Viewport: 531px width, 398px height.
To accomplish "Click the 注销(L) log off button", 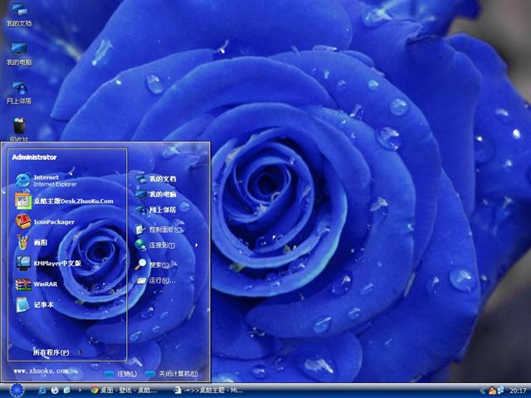I will [x=120, y=374].
